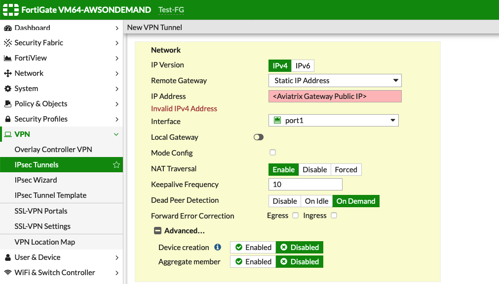
Task: Open the Interface selection dropdown
Action: [x=333, y=120]
